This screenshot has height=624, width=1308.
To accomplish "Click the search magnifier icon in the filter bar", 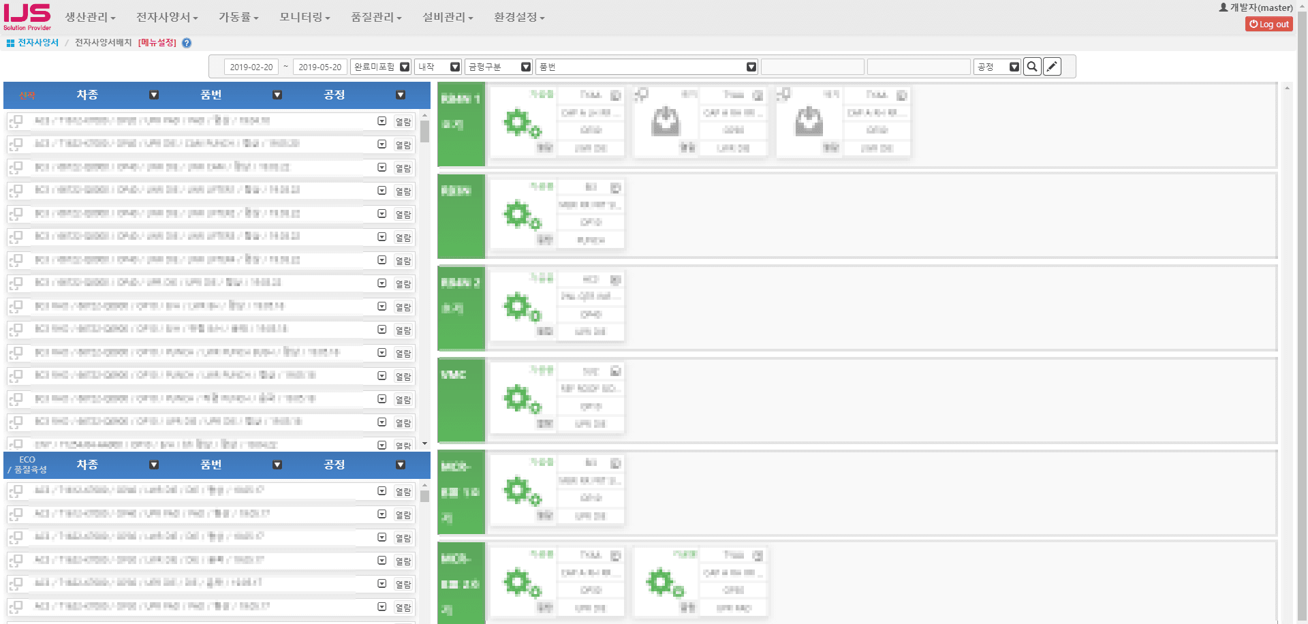I will click(x=1031, y=66).
